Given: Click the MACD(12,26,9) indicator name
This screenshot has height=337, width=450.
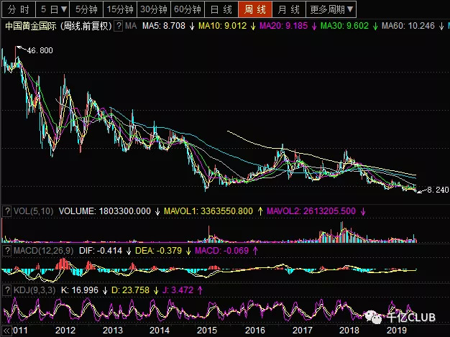Looking at the screenshot, I should [44, 251].
